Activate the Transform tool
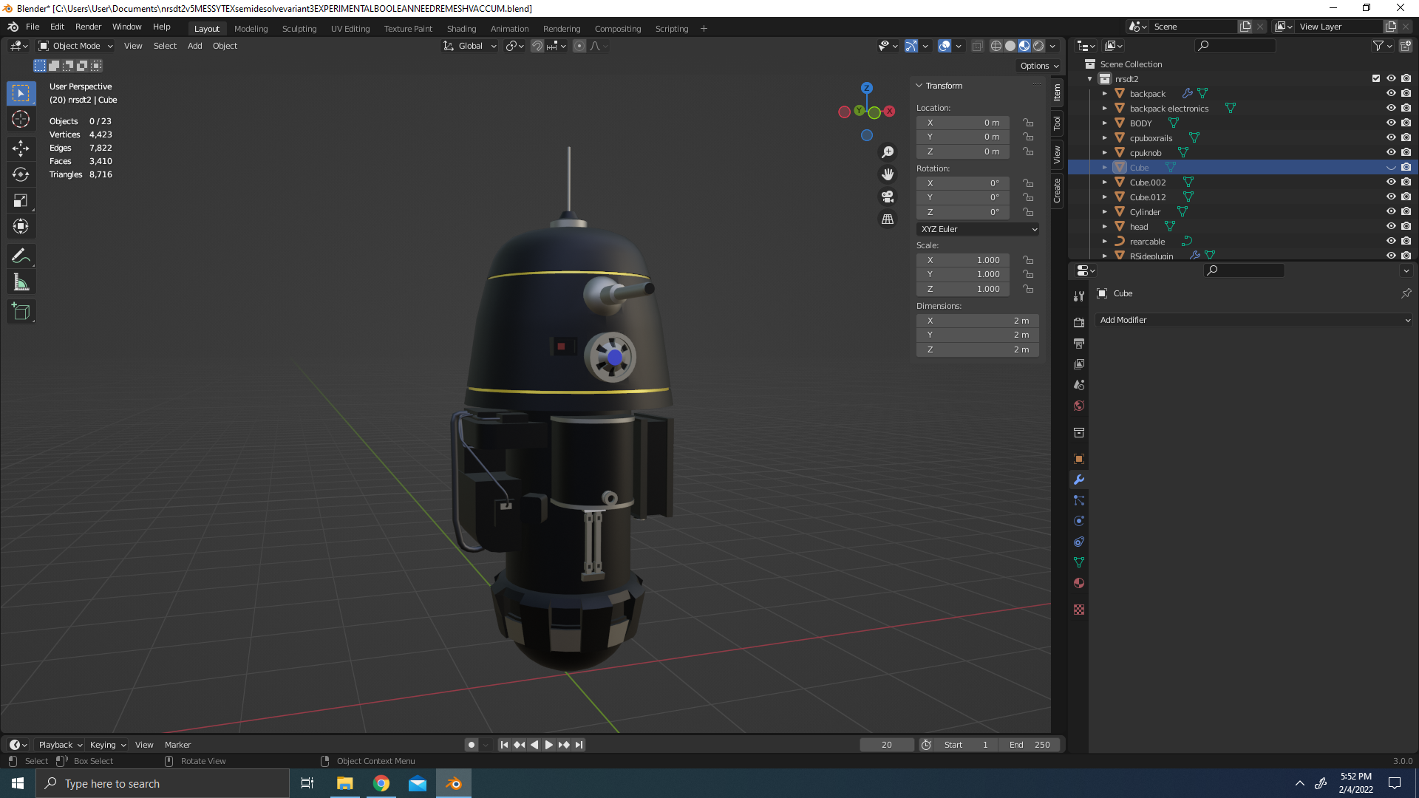1419x798 pixels. tap(21, 226)
